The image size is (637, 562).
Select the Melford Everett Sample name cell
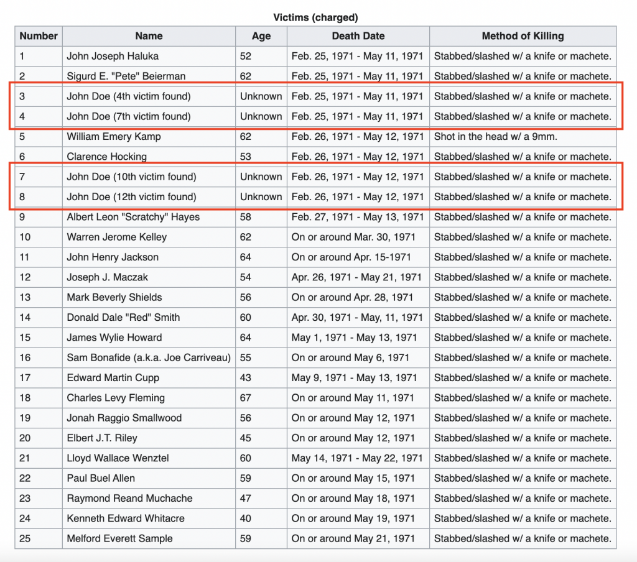click(x=119, y=538)
